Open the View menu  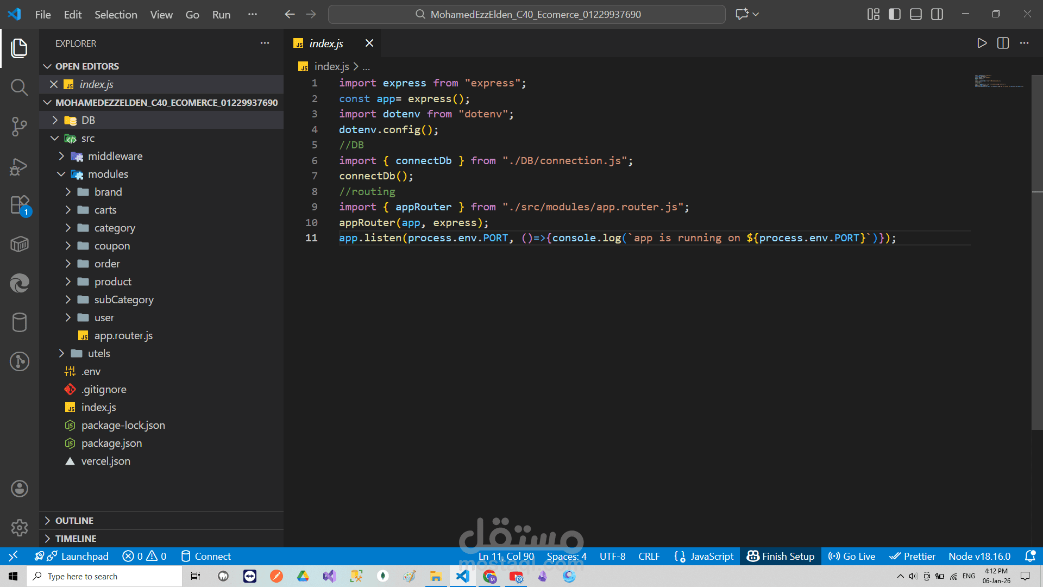[x=161, y=15]
